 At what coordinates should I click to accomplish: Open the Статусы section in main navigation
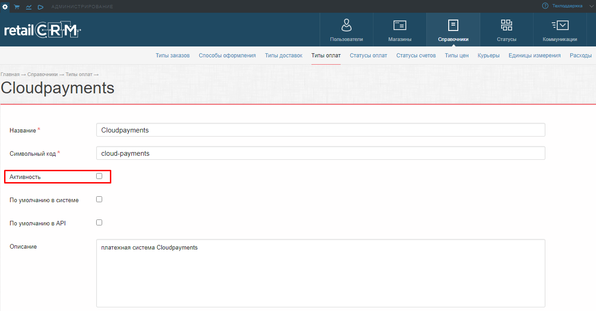[507, 30]
